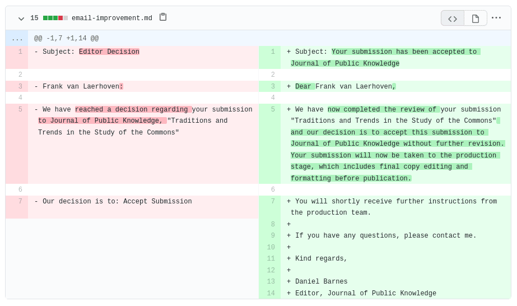The image size is (517, 306).
Task: Expand hidden lines above the hunk
Action: (17, 39)
